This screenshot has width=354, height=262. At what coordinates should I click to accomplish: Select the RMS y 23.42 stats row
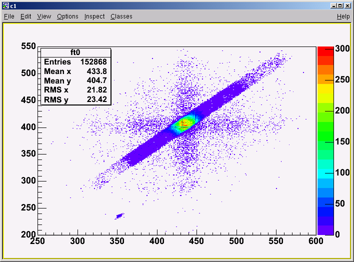tap(75, 99)
